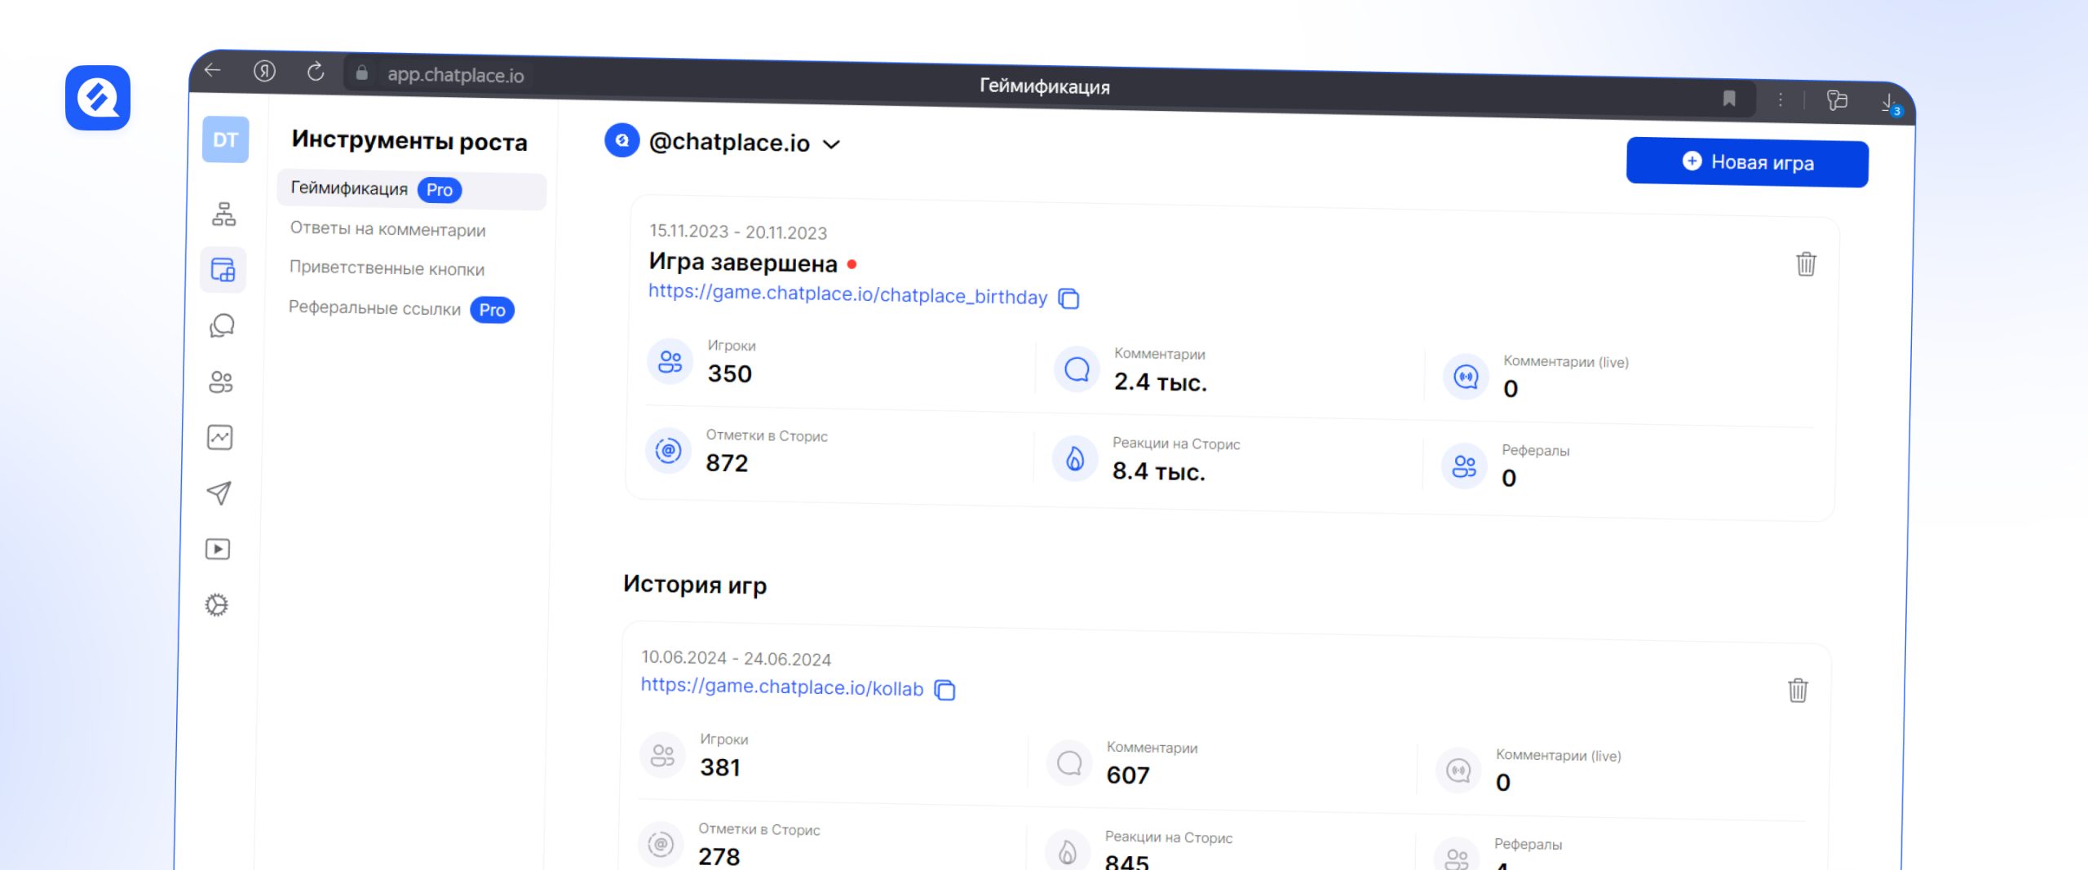The image size is (2088, 870).
Task: Open the chats sidebar icon
Action: tap(222, 326)
